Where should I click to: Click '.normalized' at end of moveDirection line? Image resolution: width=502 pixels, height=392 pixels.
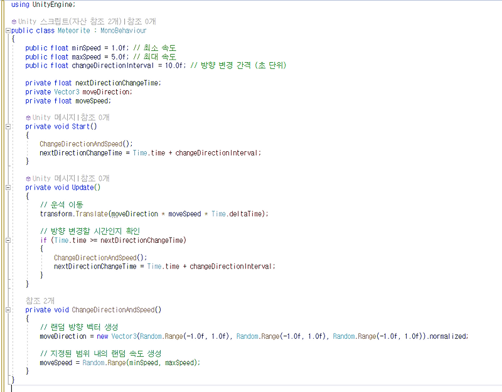point(447,336)
